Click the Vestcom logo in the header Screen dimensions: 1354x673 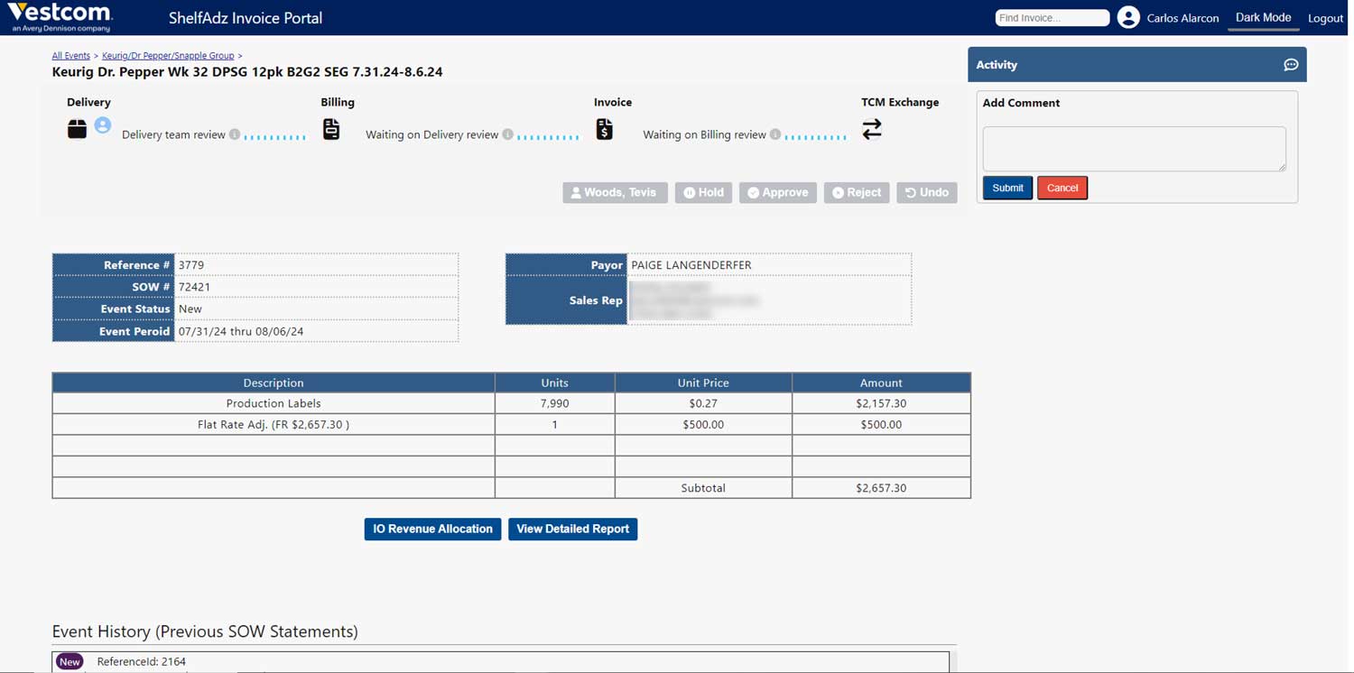(60, 17)
